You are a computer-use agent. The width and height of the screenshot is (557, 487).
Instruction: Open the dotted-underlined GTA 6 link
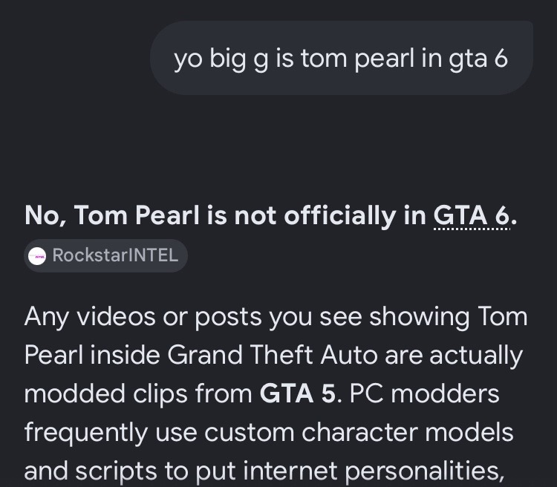[472, 215]
